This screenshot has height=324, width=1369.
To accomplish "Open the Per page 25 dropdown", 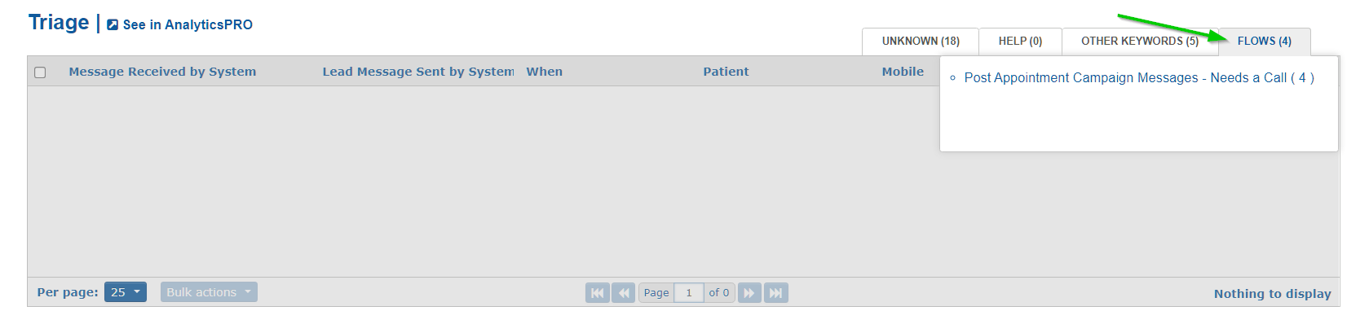I will (126, 292).
